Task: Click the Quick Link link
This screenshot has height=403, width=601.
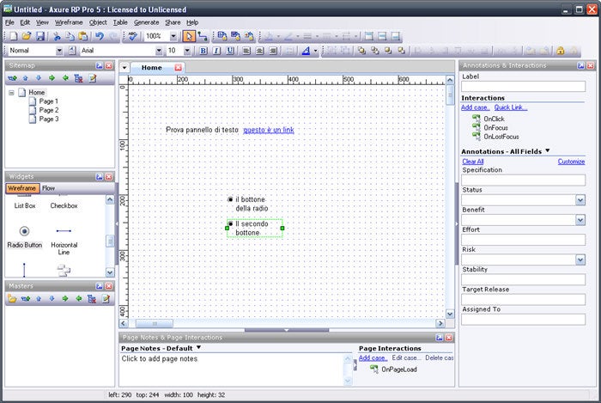Action: 511,107
